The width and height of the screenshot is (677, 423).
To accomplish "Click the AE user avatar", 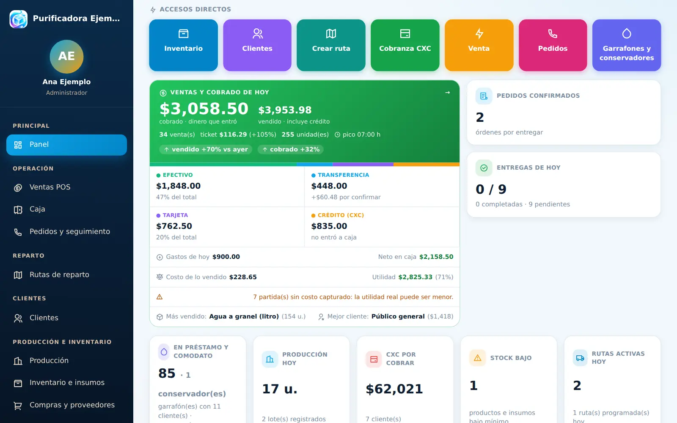I will pos(66,57).
